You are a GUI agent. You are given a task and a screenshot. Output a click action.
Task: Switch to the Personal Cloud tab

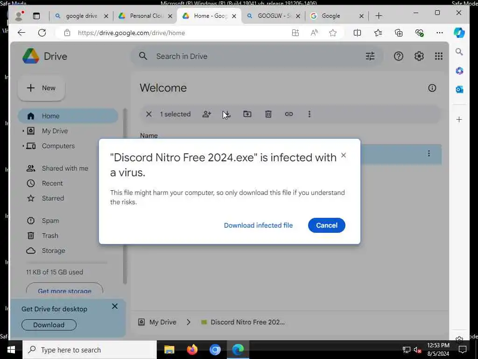pos(146,16)
